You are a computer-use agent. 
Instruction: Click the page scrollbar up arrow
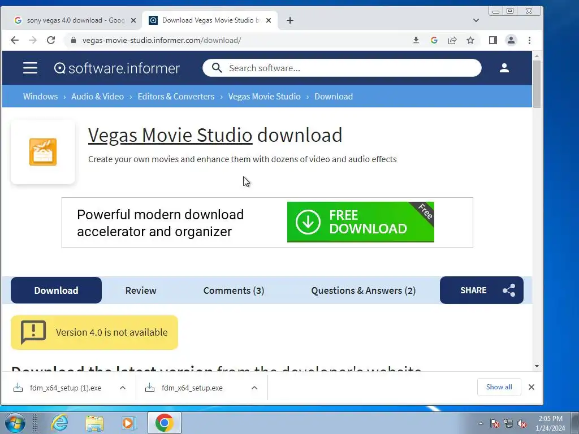click(x=537, y=56)
